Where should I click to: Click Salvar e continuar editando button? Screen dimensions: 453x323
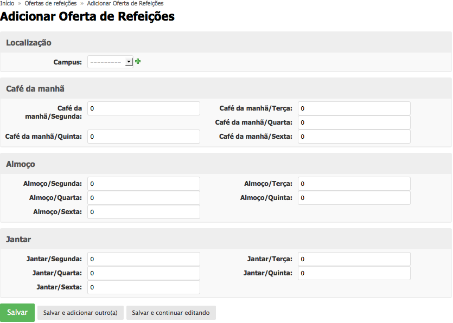171,313
